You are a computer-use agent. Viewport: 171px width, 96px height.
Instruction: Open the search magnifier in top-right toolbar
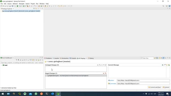[x=163, y=6]
